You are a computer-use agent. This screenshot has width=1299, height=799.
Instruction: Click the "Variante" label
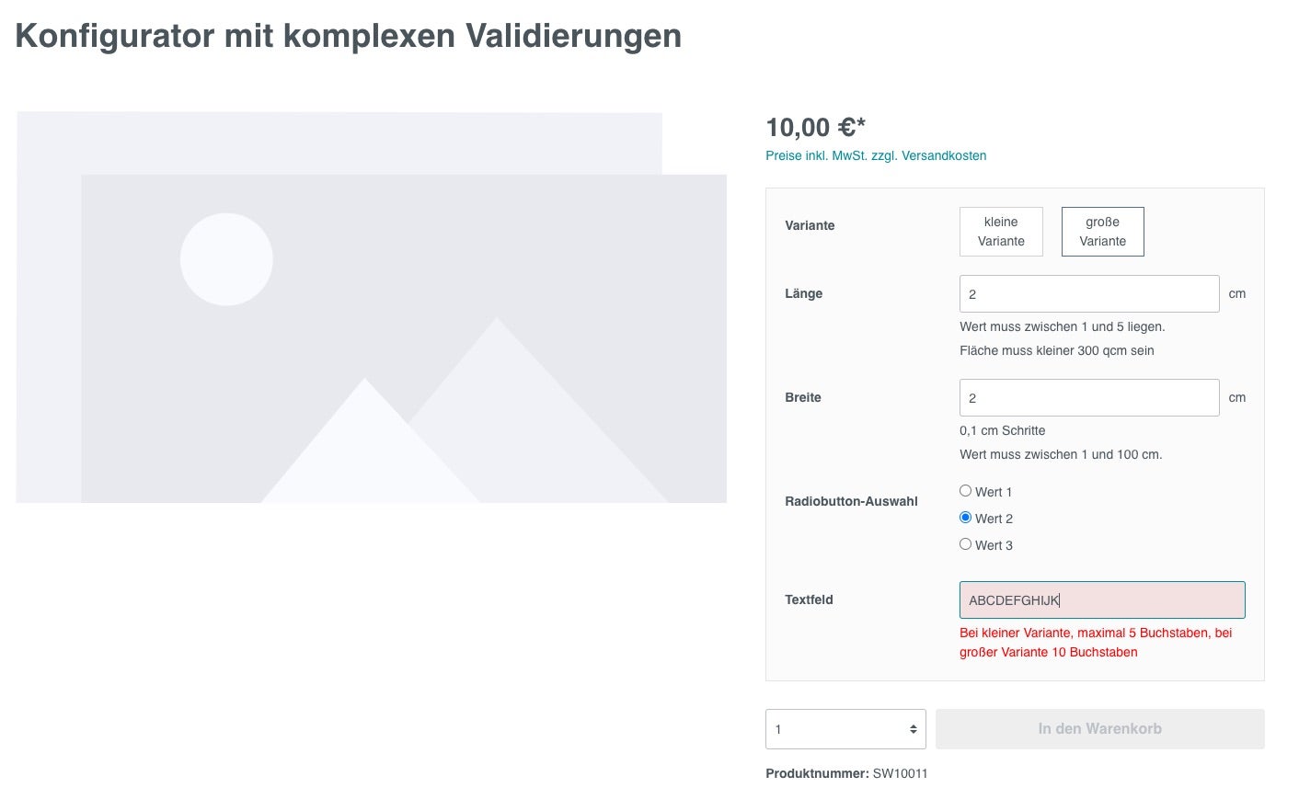pos(810,225)
